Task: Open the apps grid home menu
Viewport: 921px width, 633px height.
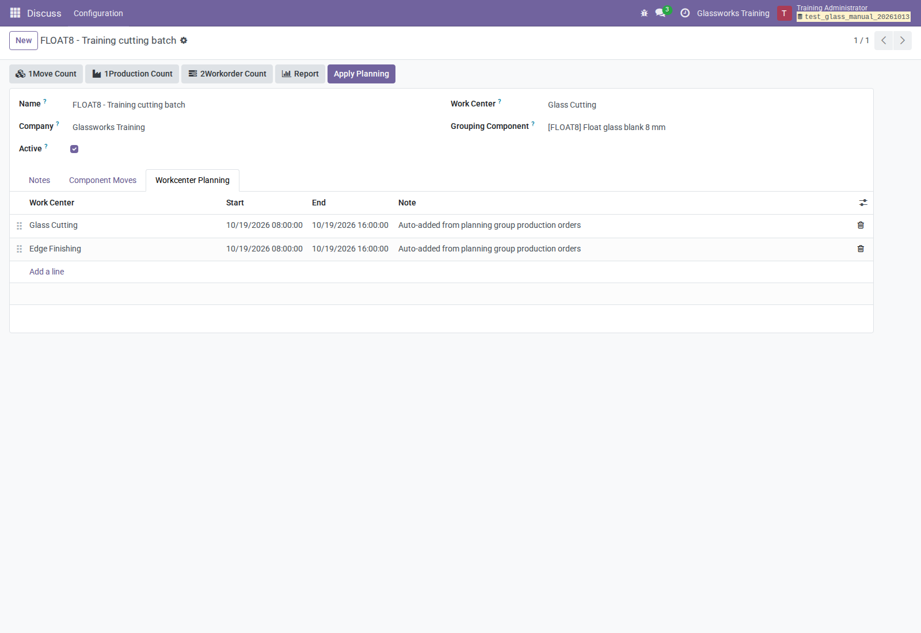Action: coord(15,13)
